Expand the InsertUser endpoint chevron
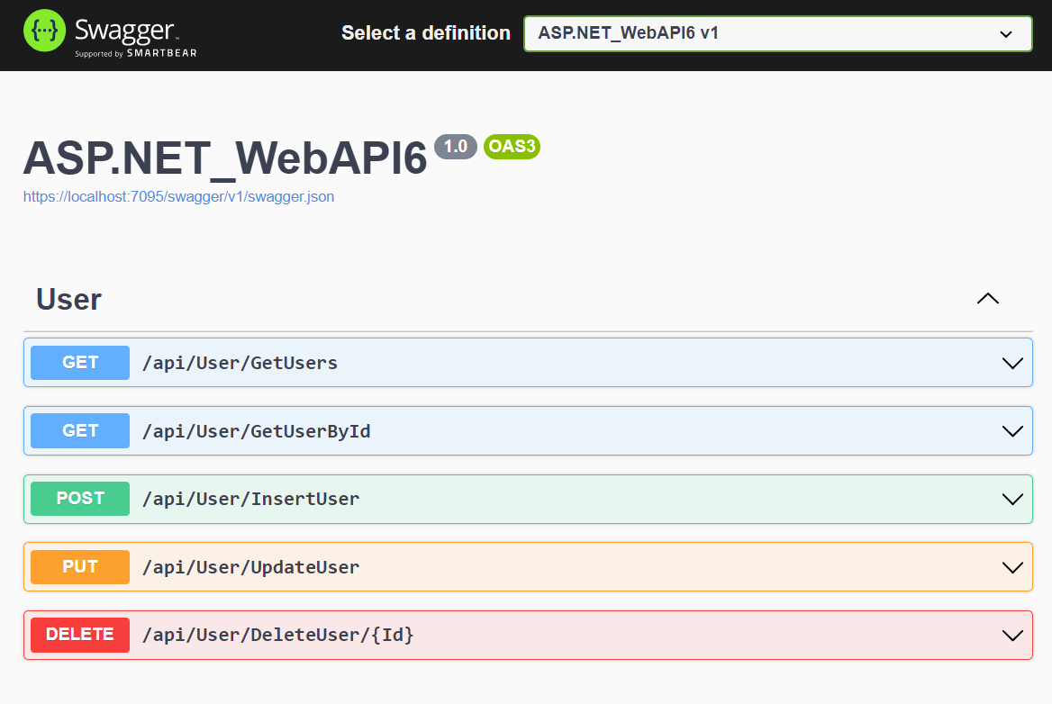Image resolution: width=1052 pixels, height=704 pixels. pyautogui.click(x=1012, y=500)
